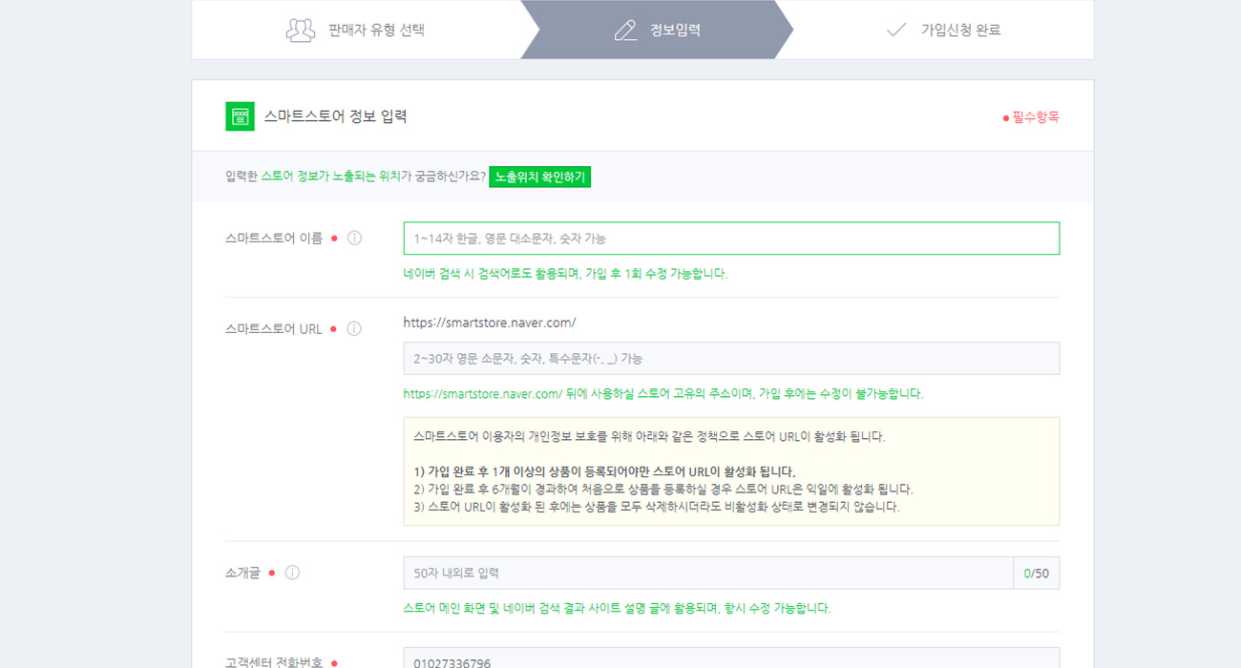This screenshot has height=668, width=1241.
Task: Select the 가입신청 완료 step
Action: (x=943, y=30)
